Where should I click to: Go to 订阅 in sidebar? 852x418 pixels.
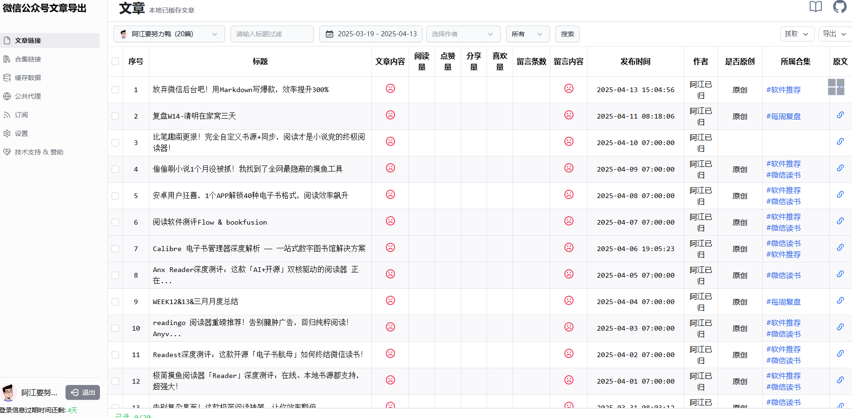[50, 115]
